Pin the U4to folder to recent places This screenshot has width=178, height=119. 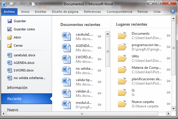coord(168,58)
